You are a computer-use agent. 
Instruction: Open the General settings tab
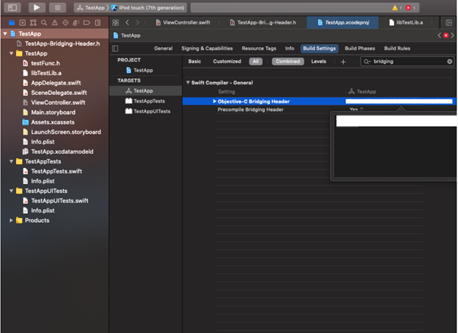(164, 49)
